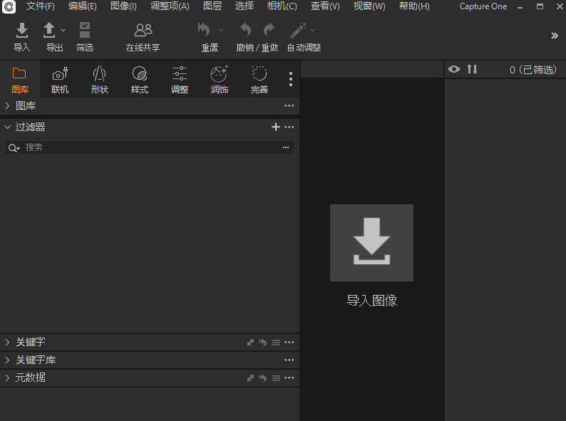Click the Import (导入) toolbar icon
The image size is (566, 421).
point(22,31)
